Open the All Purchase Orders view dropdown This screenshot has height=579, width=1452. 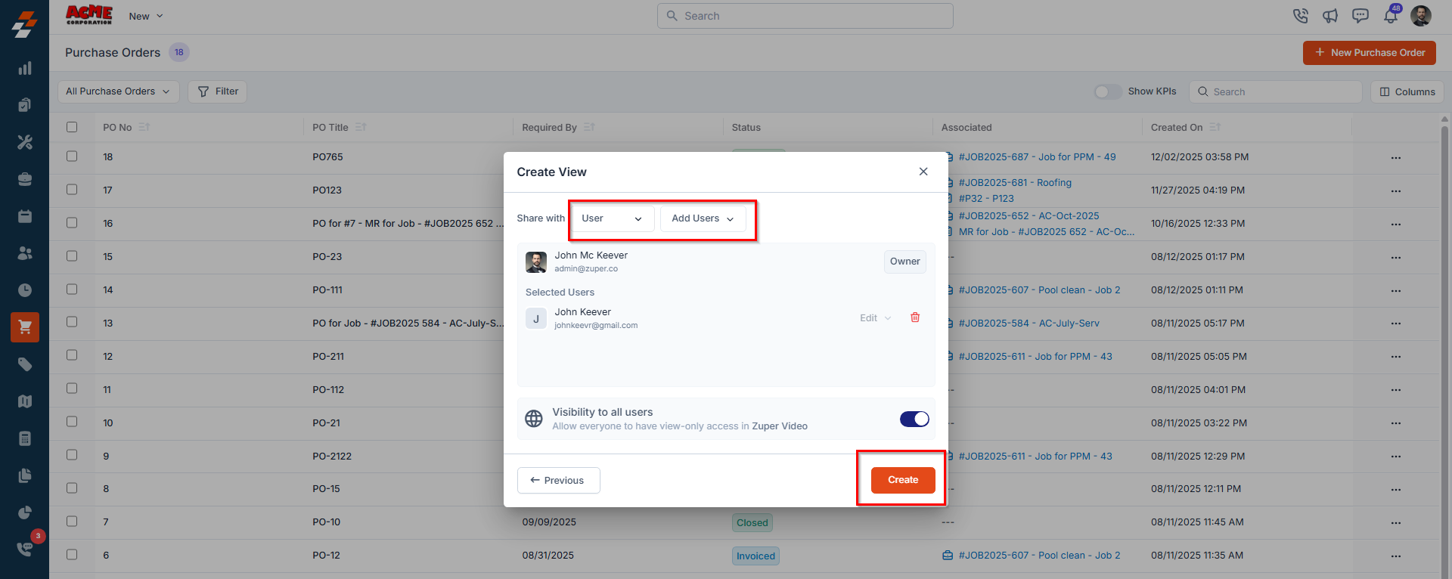(x=119, y=91)
